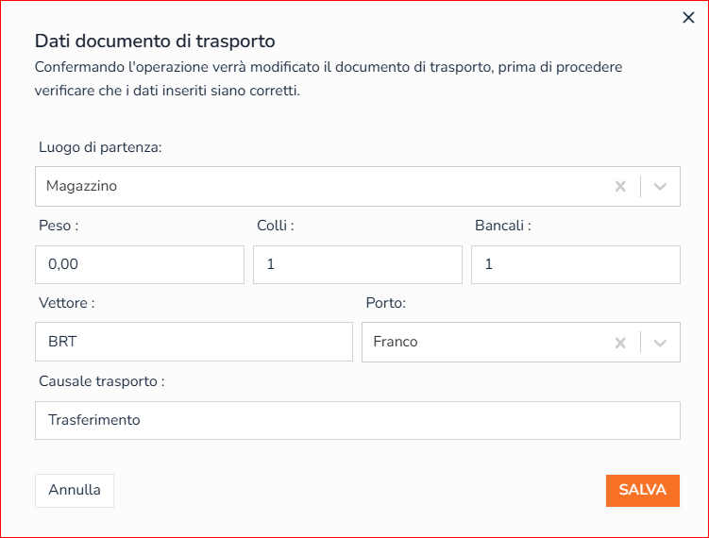Open the Porto dropdown chevron

[661, 342]
